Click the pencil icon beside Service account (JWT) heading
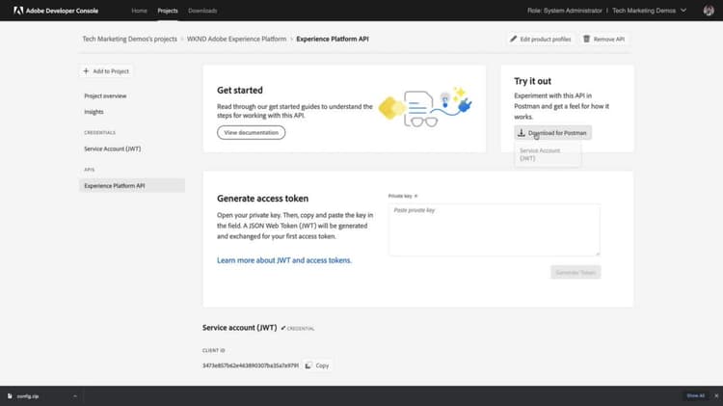 [x=283, y=328]
